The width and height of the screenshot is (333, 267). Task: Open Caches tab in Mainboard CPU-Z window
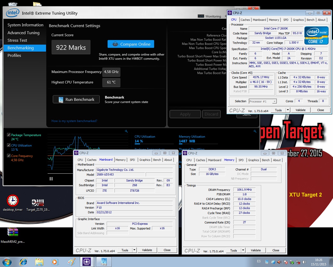pyautogui.click(x=92, y=160)
